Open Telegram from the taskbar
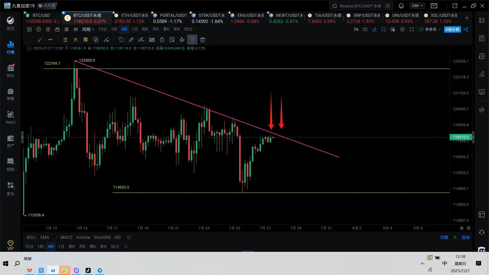 tap(100, 270)
